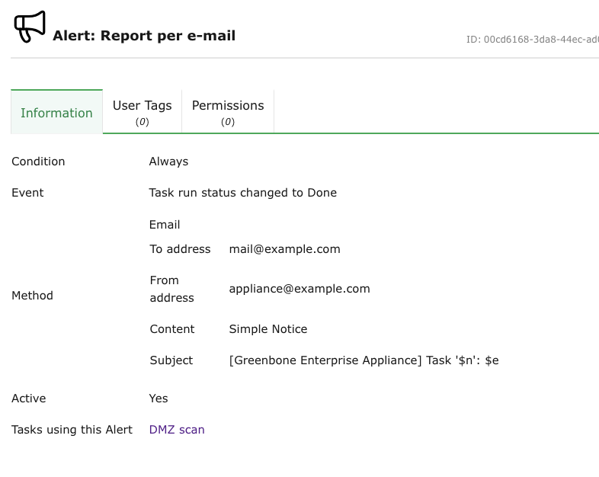Click the 'Yes' active status value
This screenshot has height=477, width=599.
(x=159, y=399)
